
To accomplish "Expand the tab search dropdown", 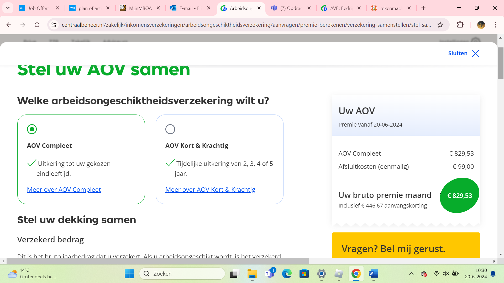I will tap(8, 8).
